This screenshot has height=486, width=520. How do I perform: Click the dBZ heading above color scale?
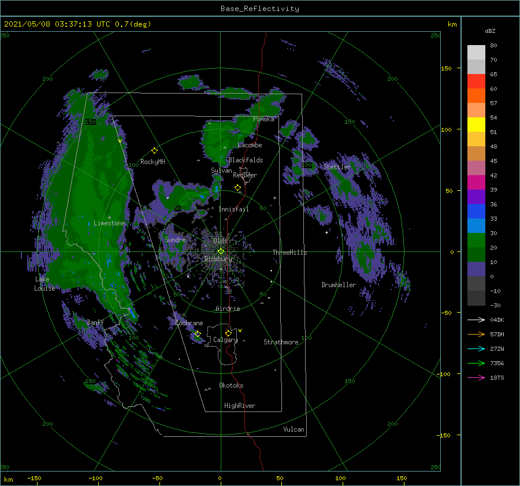coord(490,31)
